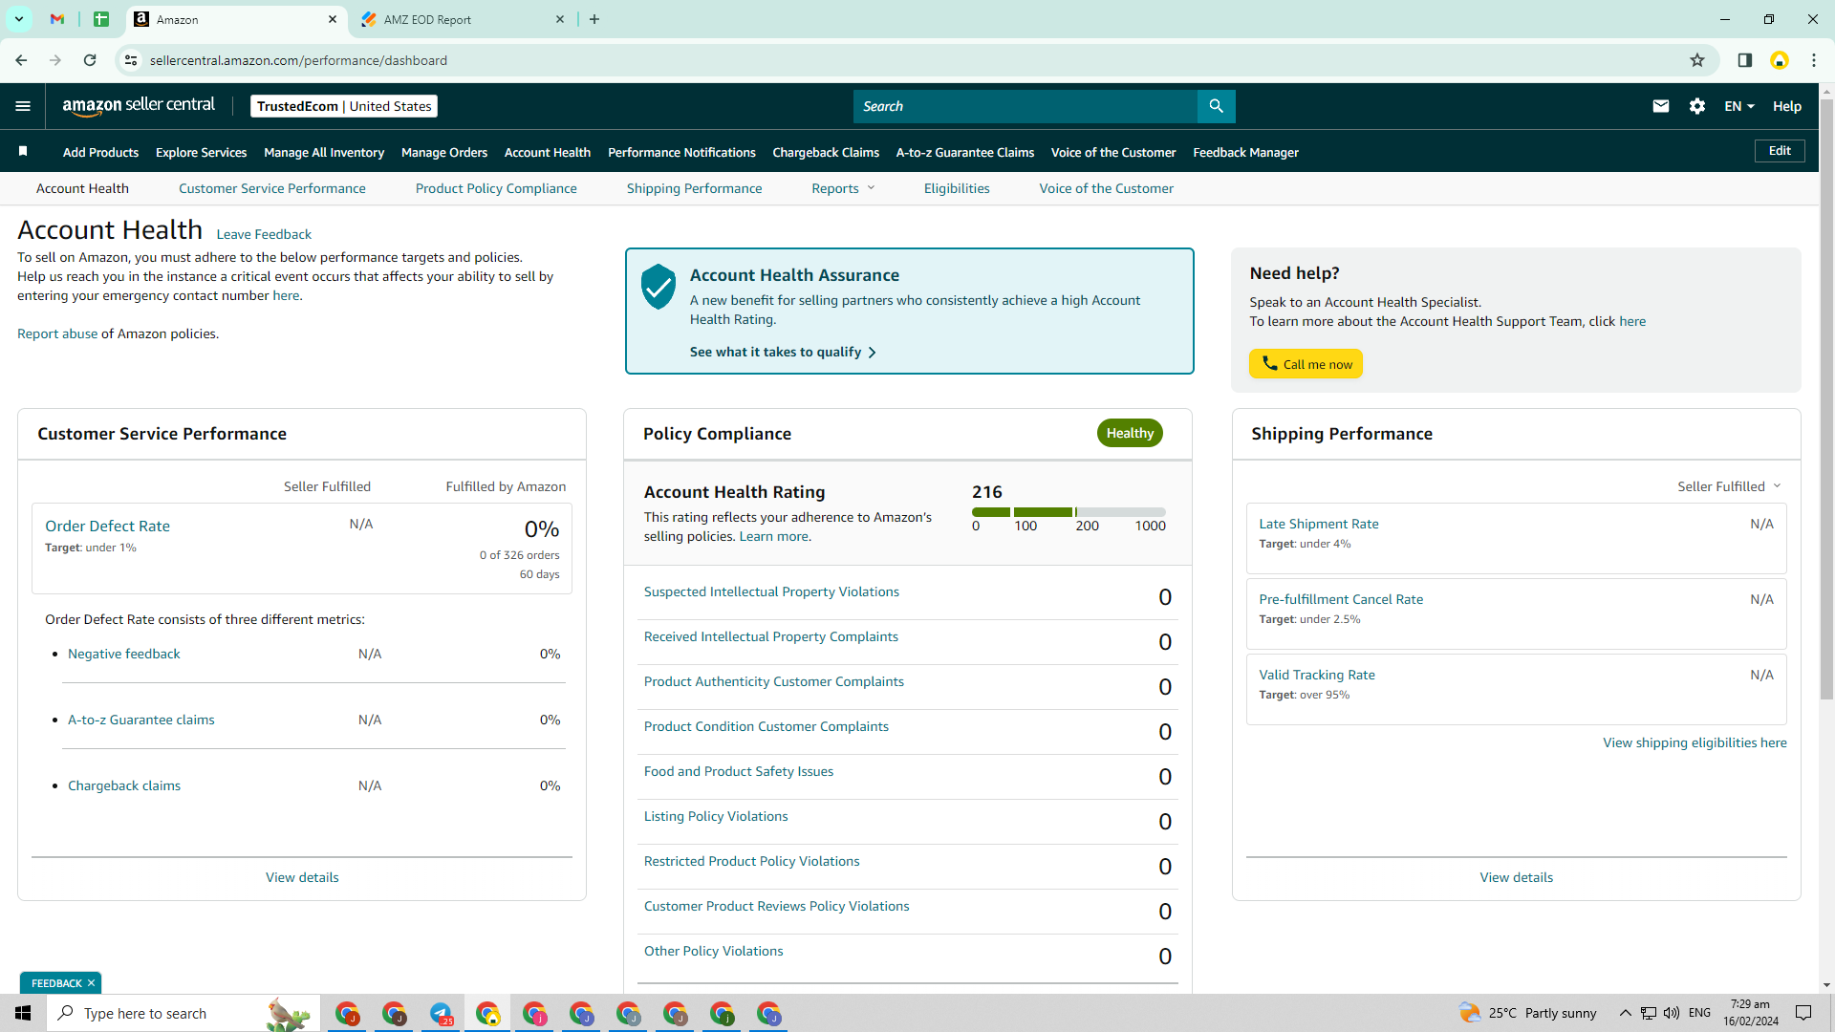Reload the page
Image resolution: width=1835 pixels, height=1032 pixels.
[90, 60]
